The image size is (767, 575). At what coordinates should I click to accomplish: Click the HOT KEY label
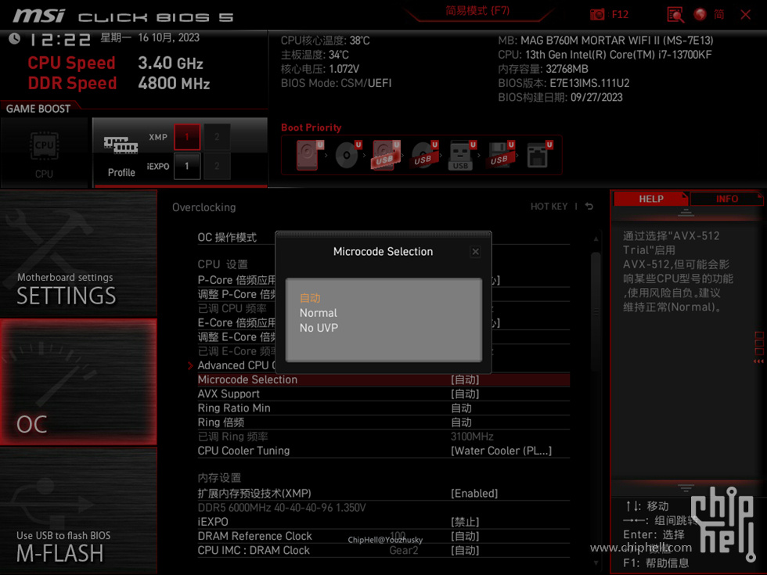pyautogui.click(x=549, y=207)
